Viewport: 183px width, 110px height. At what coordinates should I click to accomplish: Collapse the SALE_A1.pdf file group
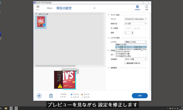tap(36, 14)
